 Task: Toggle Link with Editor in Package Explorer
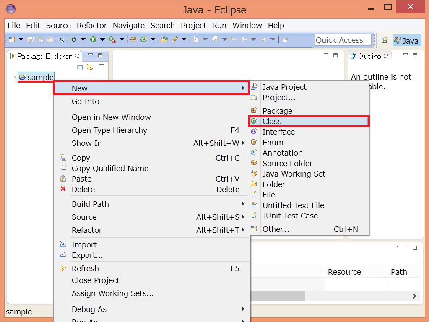(89, 67)
